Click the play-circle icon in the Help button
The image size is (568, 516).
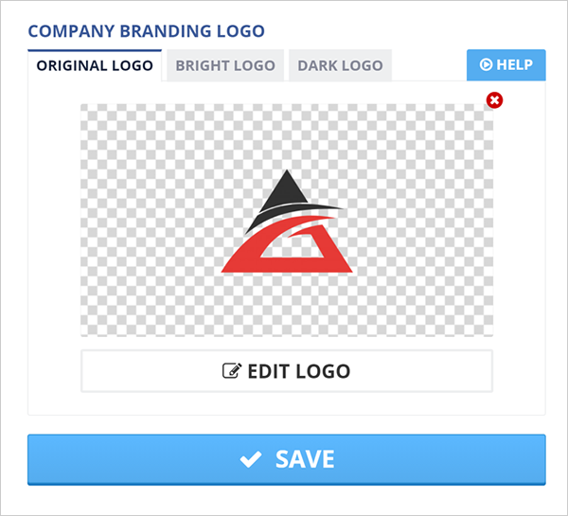pos(486,64)
